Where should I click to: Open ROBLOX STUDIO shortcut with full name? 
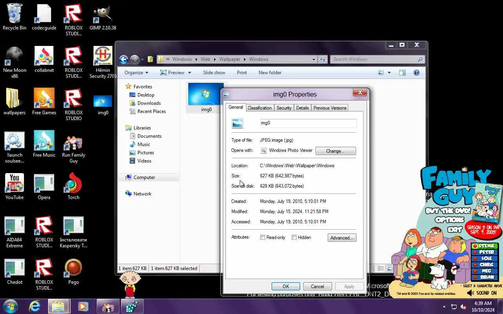73,105
